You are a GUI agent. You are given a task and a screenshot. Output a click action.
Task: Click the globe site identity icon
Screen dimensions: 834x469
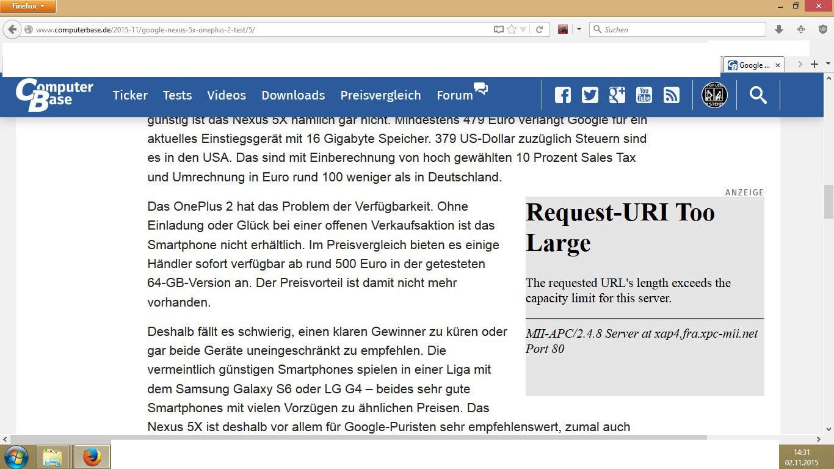click(x=28, y=29)
